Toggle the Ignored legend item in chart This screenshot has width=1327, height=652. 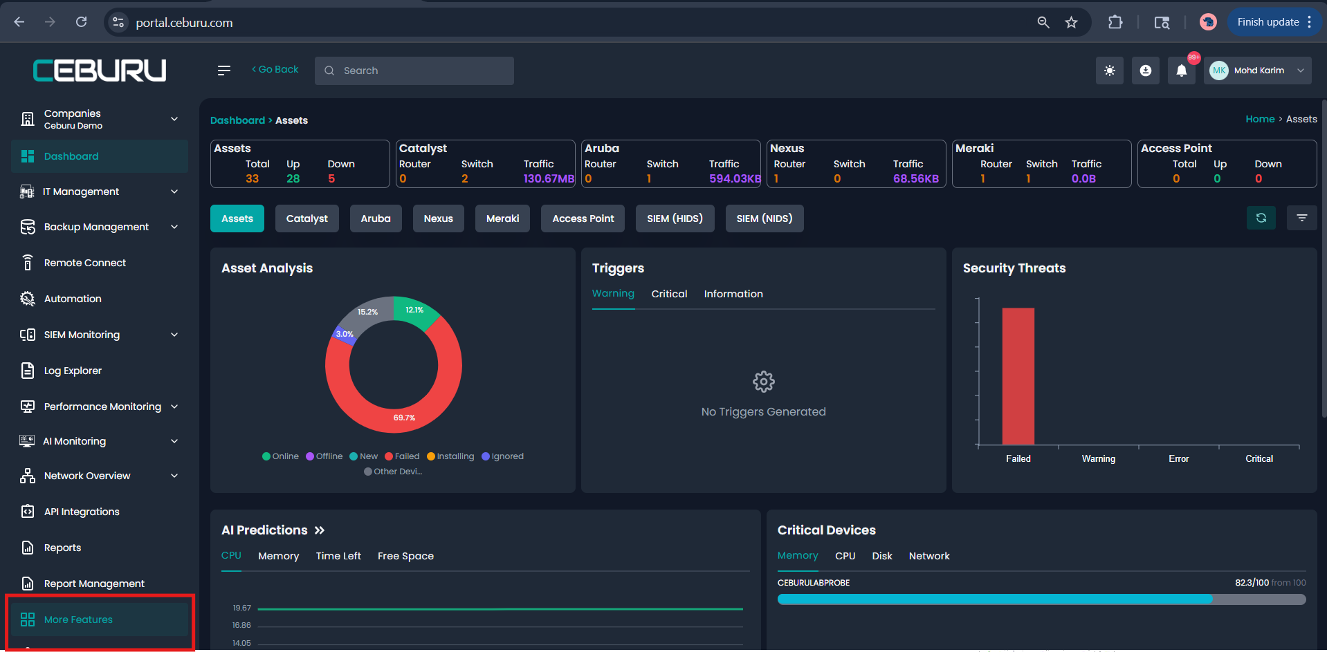[503, 456]
